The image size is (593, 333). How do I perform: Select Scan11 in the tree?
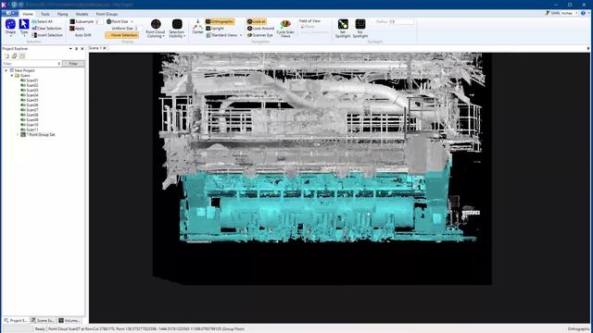(32, 129)
